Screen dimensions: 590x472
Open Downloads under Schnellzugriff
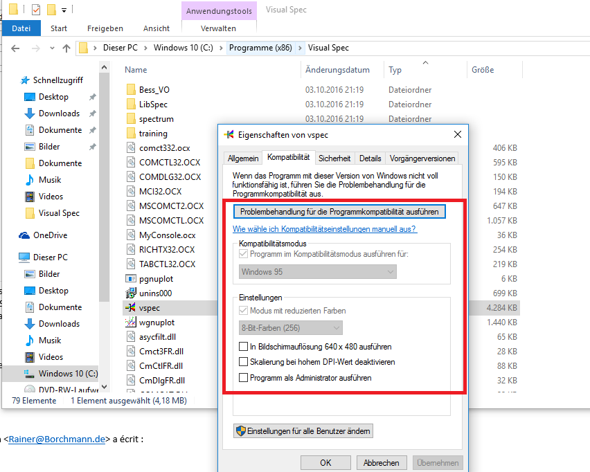[x=59, y=114]
